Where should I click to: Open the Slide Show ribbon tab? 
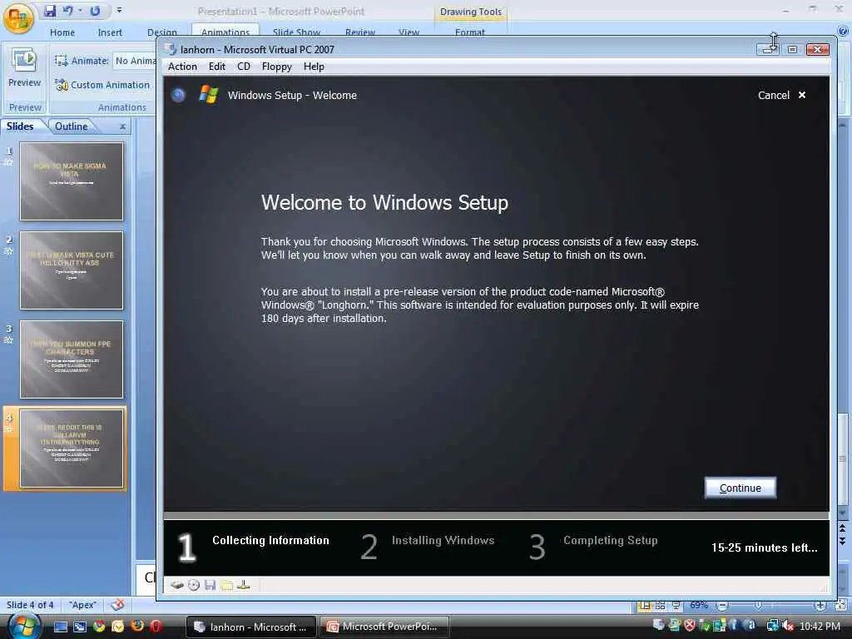coord(296,32)
